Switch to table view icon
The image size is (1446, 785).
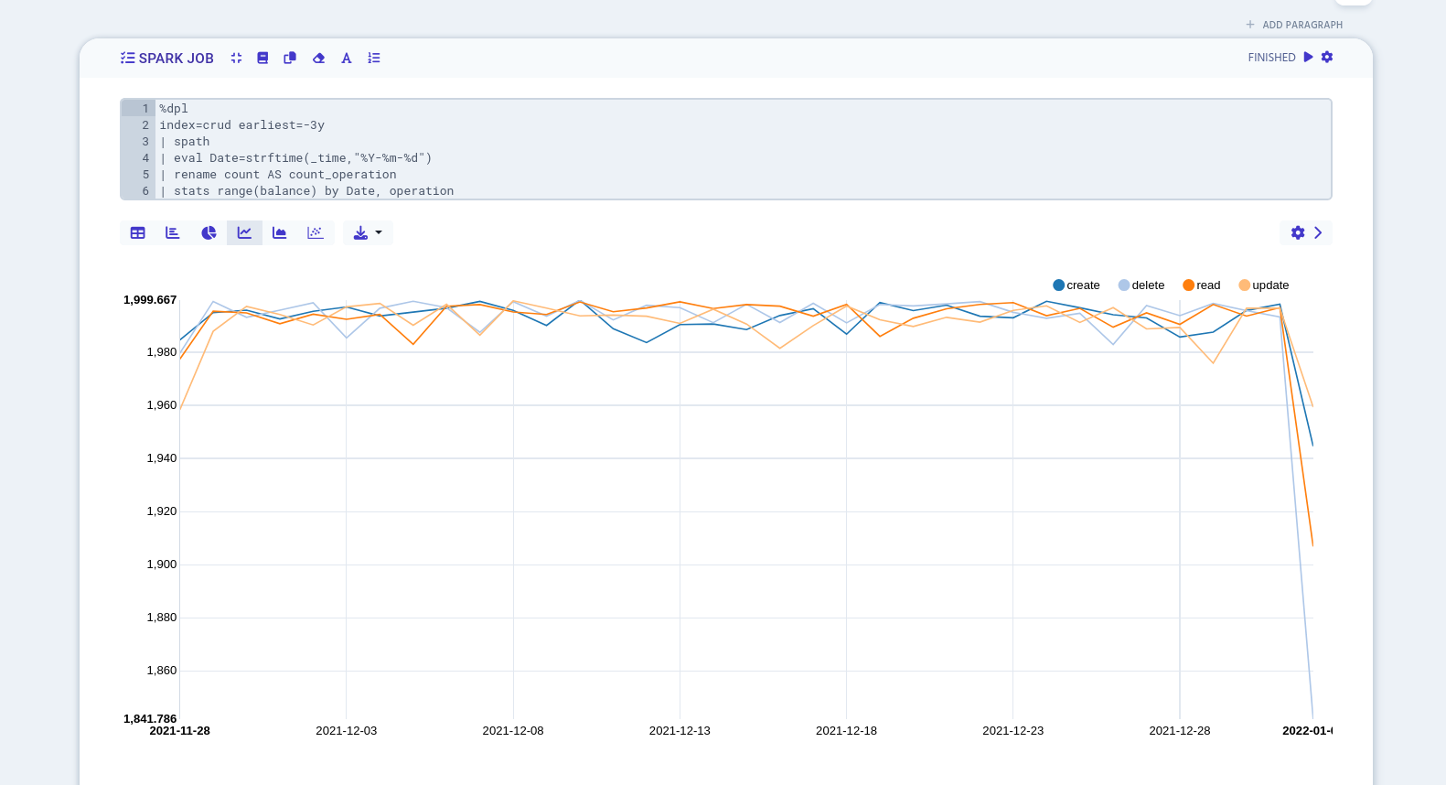[x=138, y=232]
